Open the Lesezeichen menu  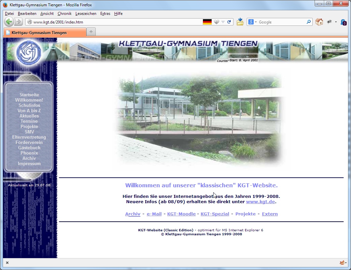click(86, 14)
